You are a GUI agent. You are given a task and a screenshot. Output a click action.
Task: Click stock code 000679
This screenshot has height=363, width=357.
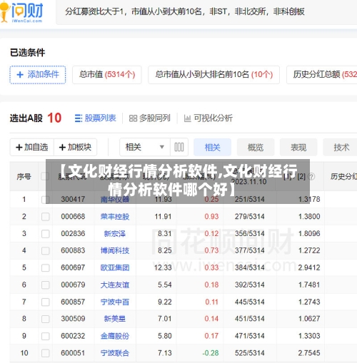tap(73, 285)
